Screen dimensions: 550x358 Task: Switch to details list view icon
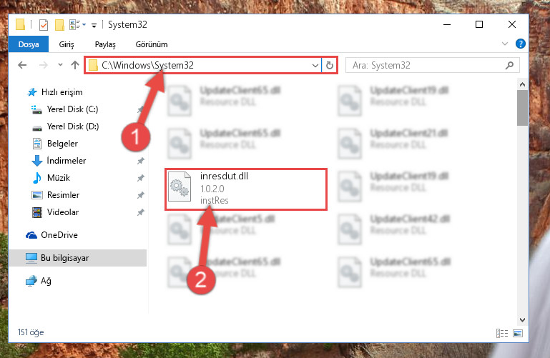click(x=502, y=333)
